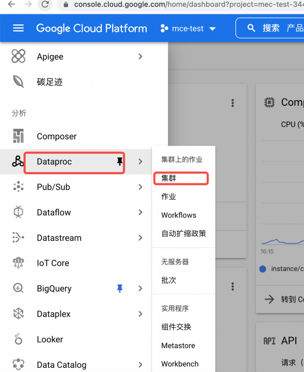Click the Data Catalog icon
The image size is (304, 372).
(18, 364)
